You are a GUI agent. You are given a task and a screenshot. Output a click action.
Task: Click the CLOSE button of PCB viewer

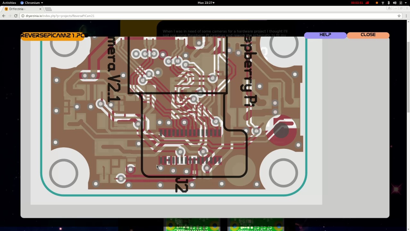368,35
